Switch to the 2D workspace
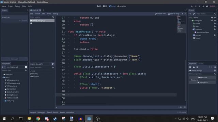Viewport: 218px width, 122px height. [99, 6]
